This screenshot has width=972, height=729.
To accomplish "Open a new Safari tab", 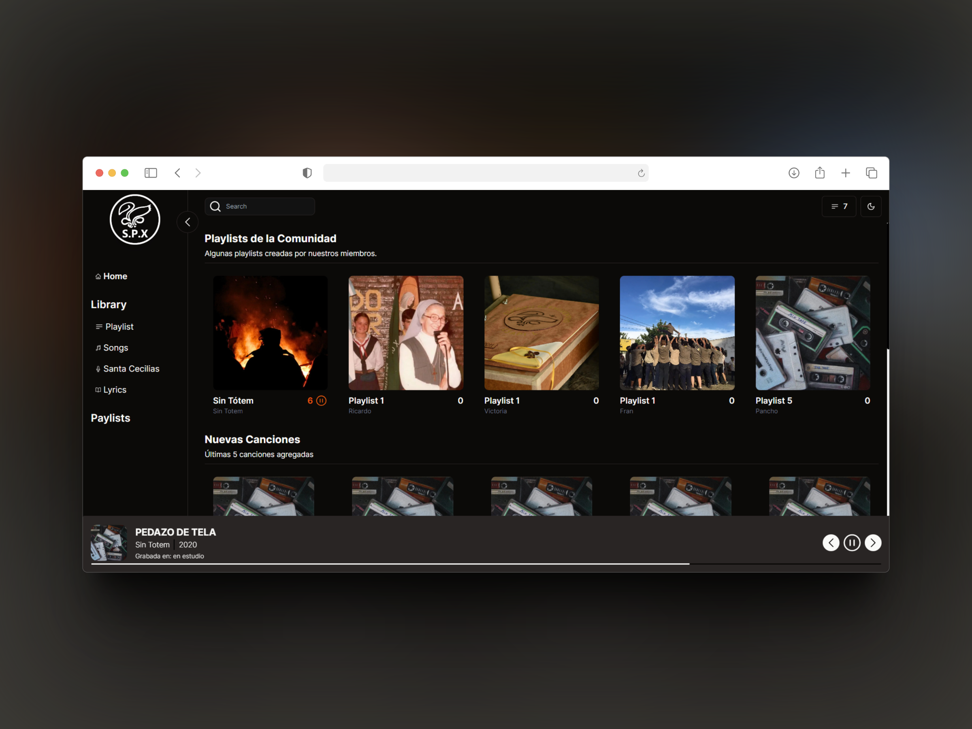I will click(846, 173).
